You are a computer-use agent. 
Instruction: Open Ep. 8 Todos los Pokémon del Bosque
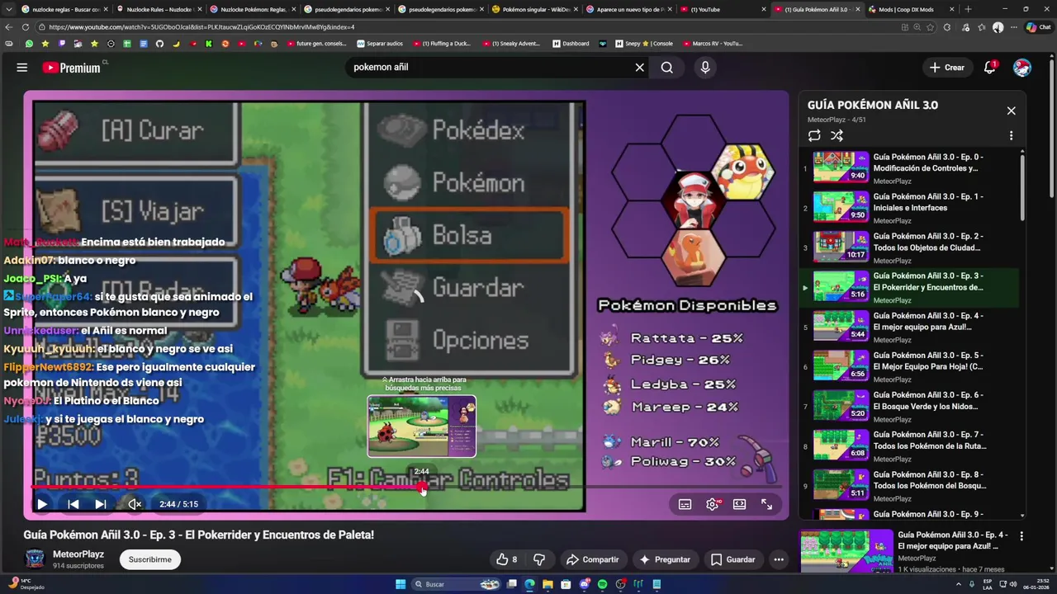pos(910,486)
